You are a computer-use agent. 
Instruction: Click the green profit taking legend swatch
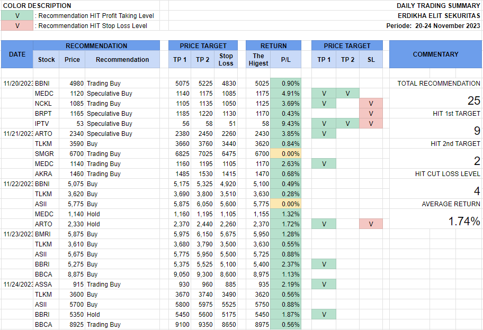17,16
